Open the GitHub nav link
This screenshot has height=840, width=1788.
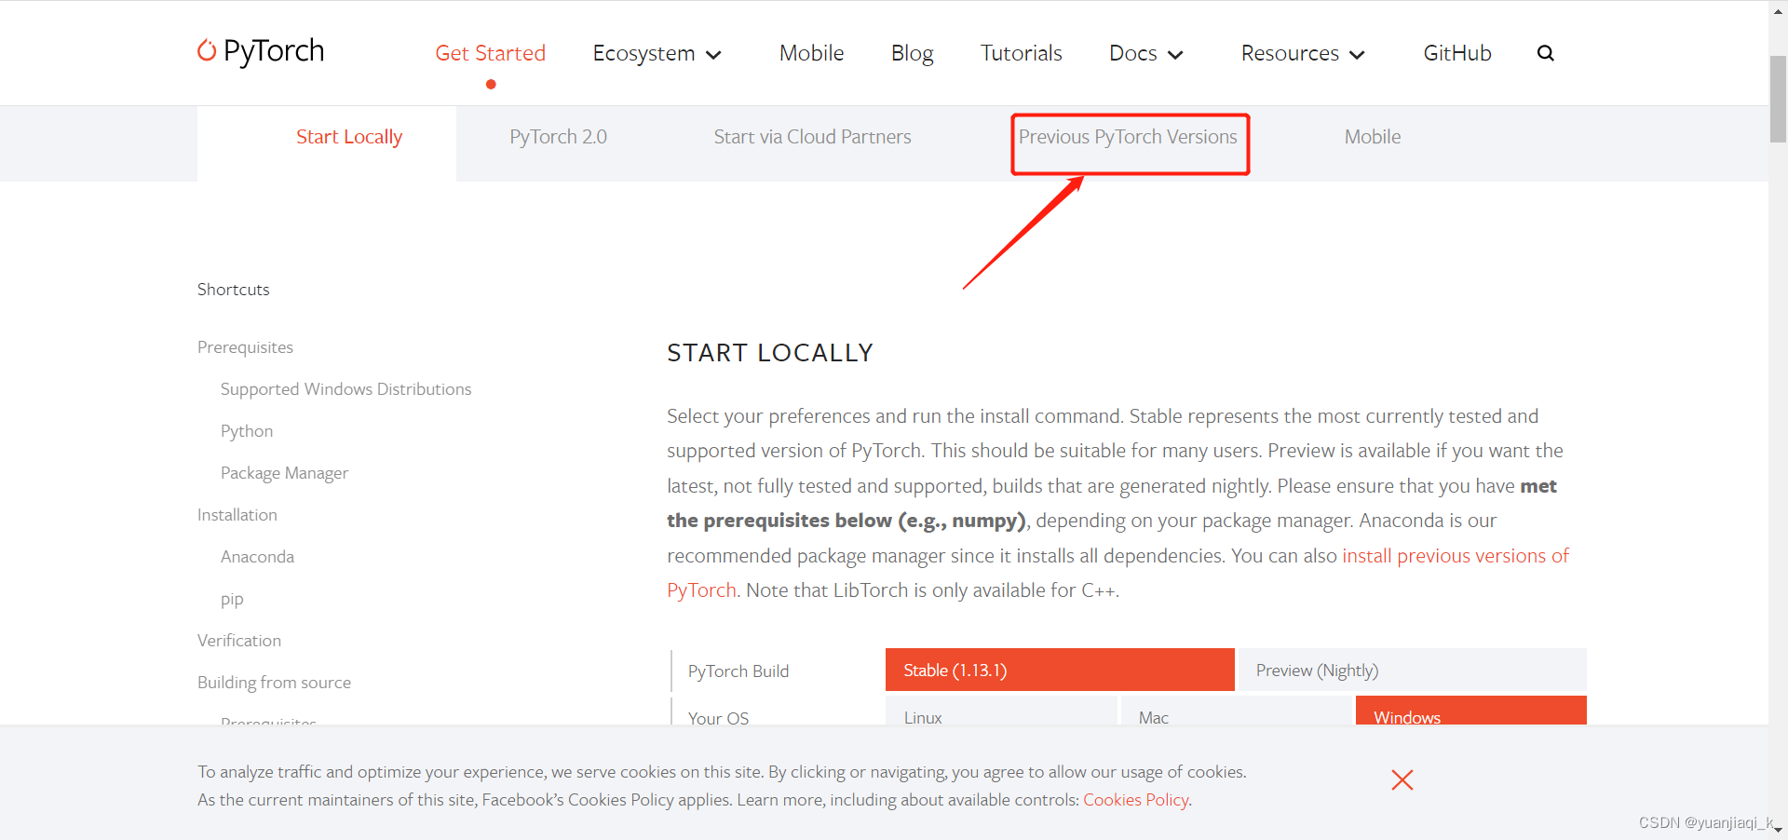pos(1457,53)
